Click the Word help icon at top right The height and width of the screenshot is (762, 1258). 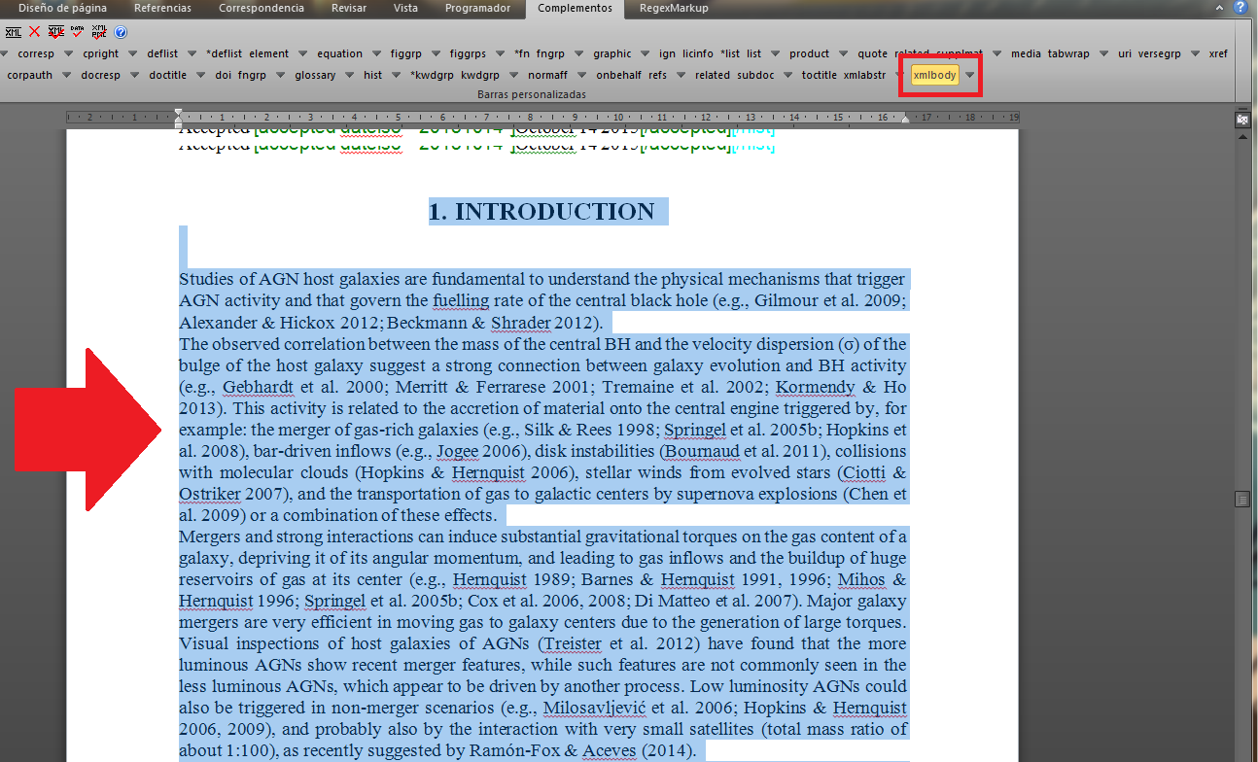[1241, 8]
